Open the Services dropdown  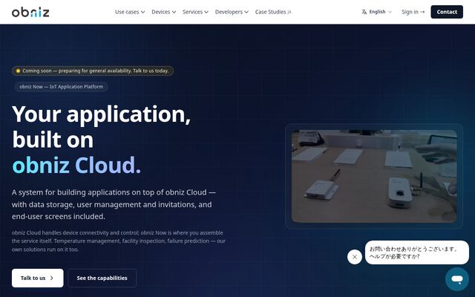pos(195,12)
